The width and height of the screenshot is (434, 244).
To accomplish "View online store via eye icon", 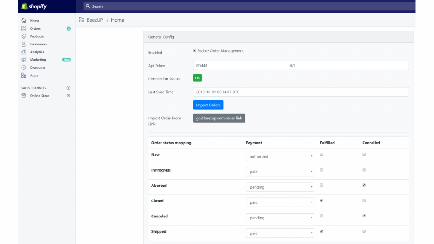I will (x=68, y=96).
